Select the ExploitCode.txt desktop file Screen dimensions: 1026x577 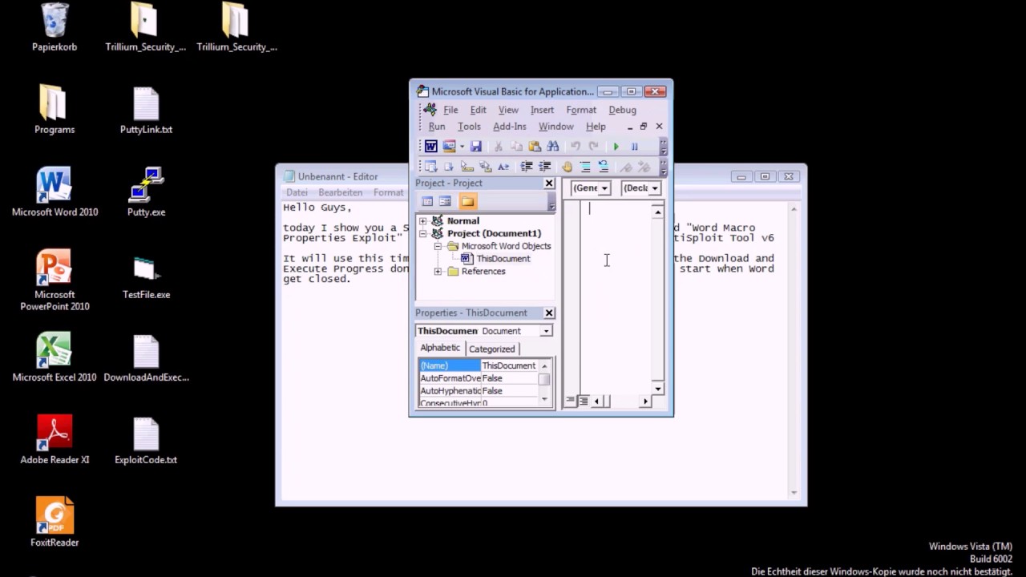point(146,440)
